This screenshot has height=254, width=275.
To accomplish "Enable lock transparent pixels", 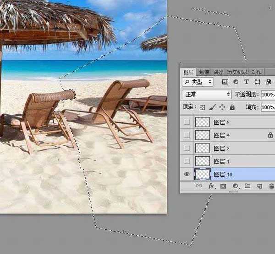I will pos(202,107).
